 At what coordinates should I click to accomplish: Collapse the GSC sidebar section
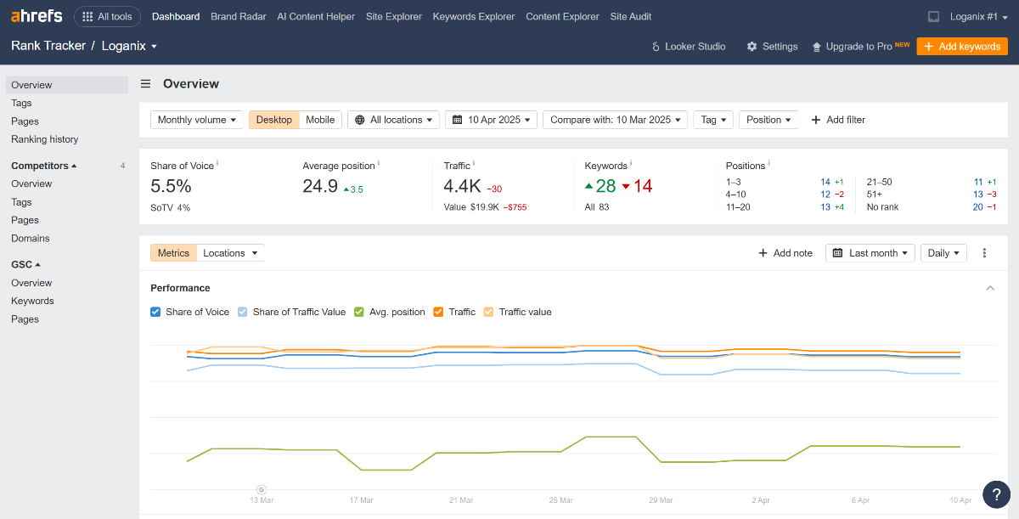point(26,264)
